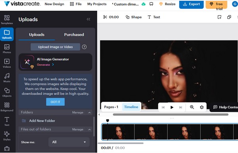The width and height of the screenshot is (238, 153).
Task: Open the Text sidebar panel
Action: tap(7, 121)
